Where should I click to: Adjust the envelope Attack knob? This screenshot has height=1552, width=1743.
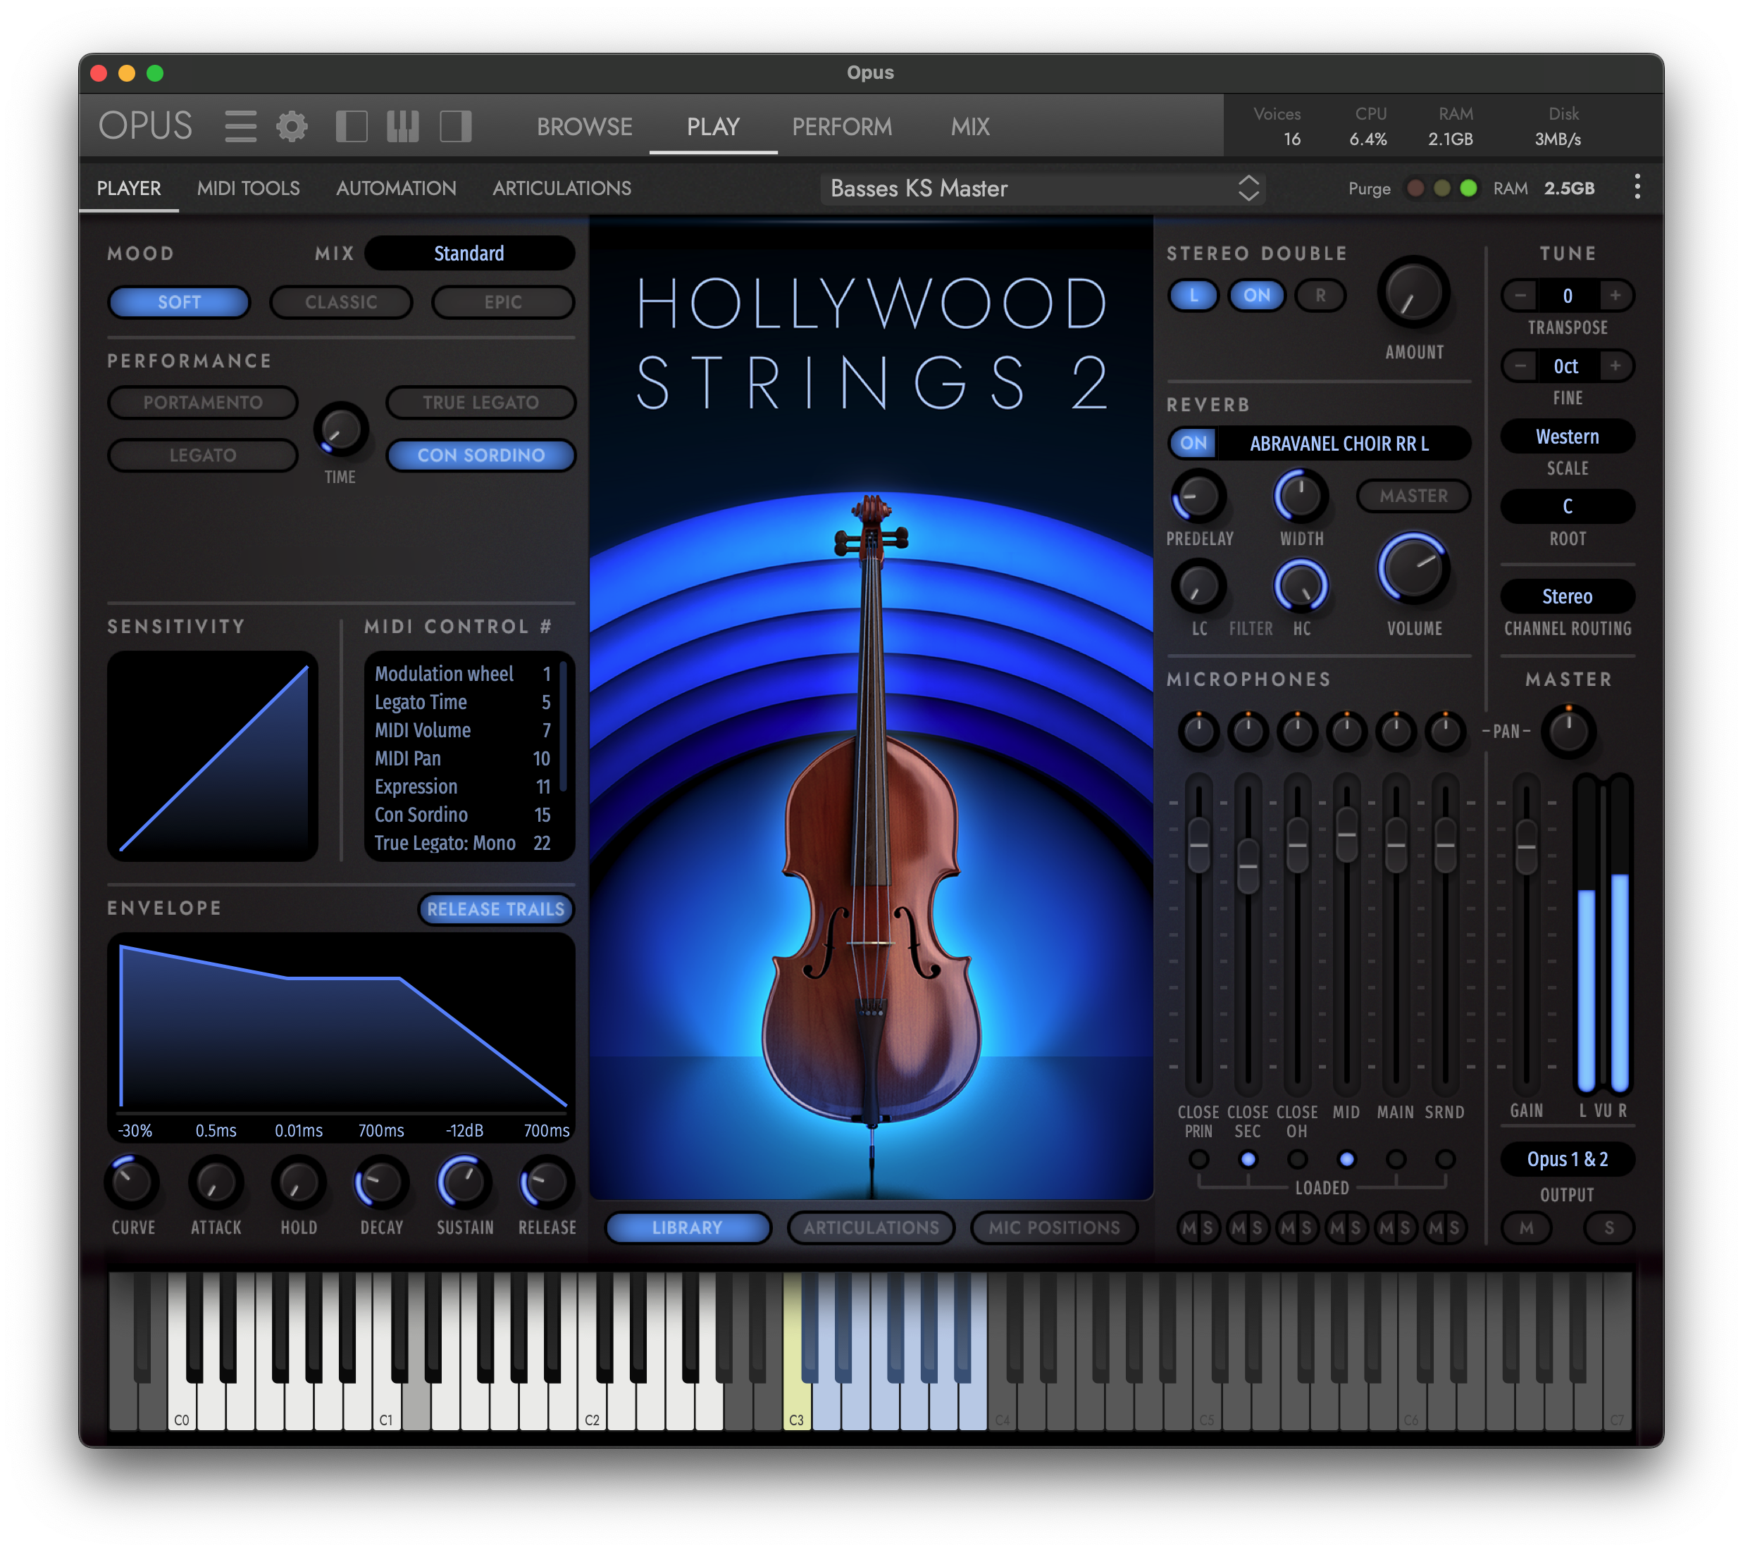point(215,1183)
